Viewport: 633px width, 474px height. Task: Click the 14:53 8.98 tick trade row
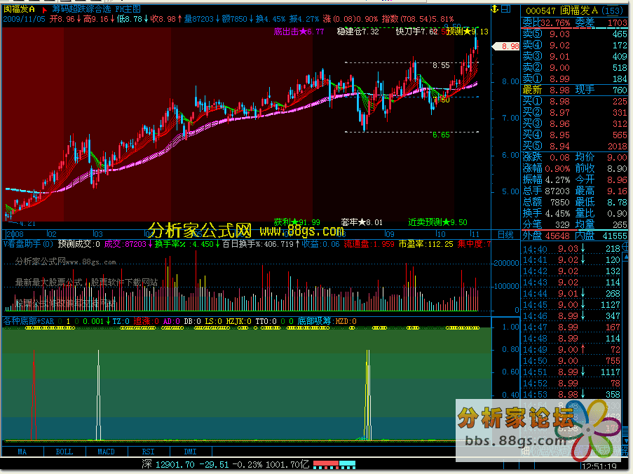573,395
